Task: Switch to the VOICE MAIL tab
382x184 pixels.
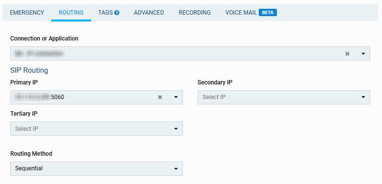Action: [241, 13]
